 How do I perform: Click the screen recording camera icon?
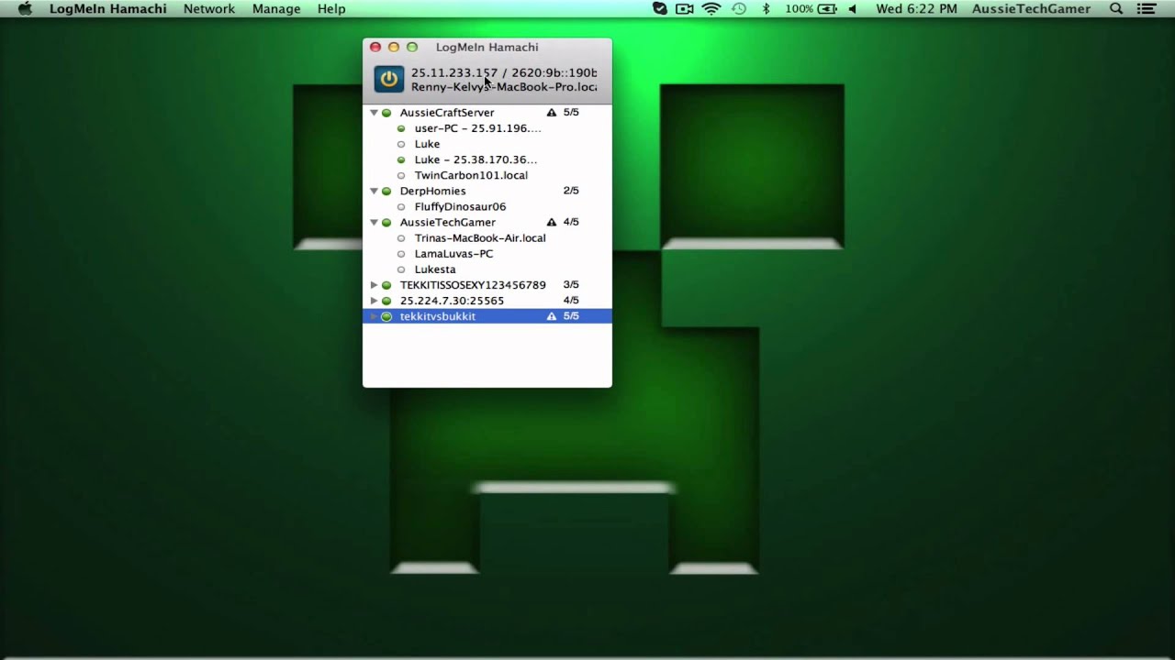684,8
